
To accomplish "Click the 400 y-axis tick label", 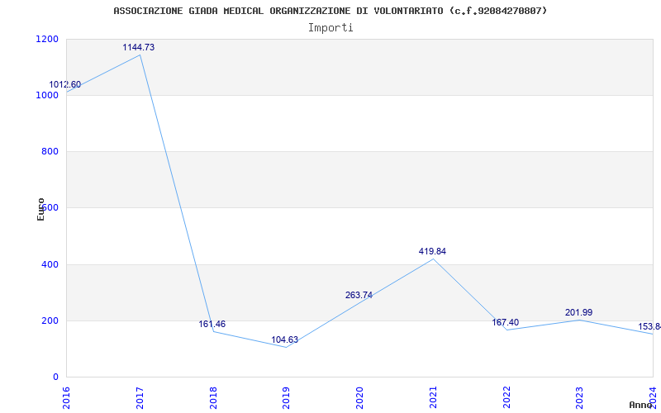I will 50,264.
